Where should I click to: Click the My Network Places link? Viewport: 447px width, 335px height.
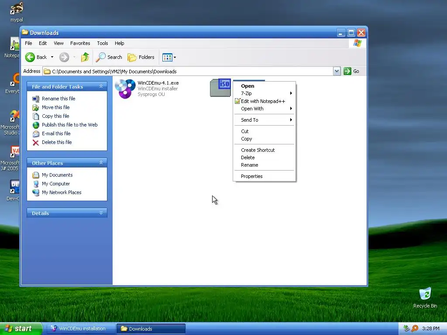(x=62, y=192)
